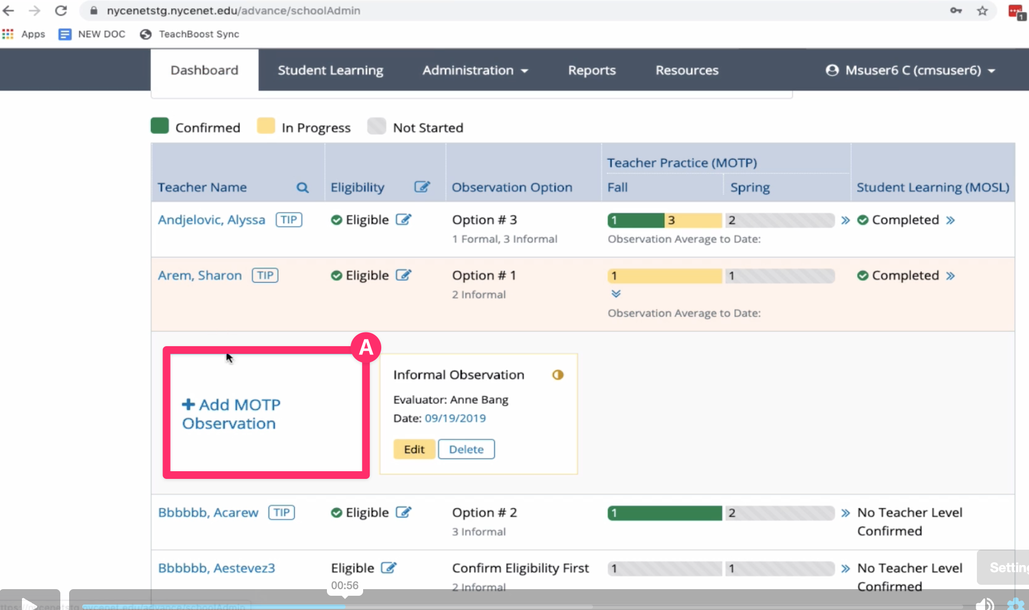Open teacher Andjelovic, Alyssa
The width and height of the screenshot is (1029, 610).
[212, 220]
